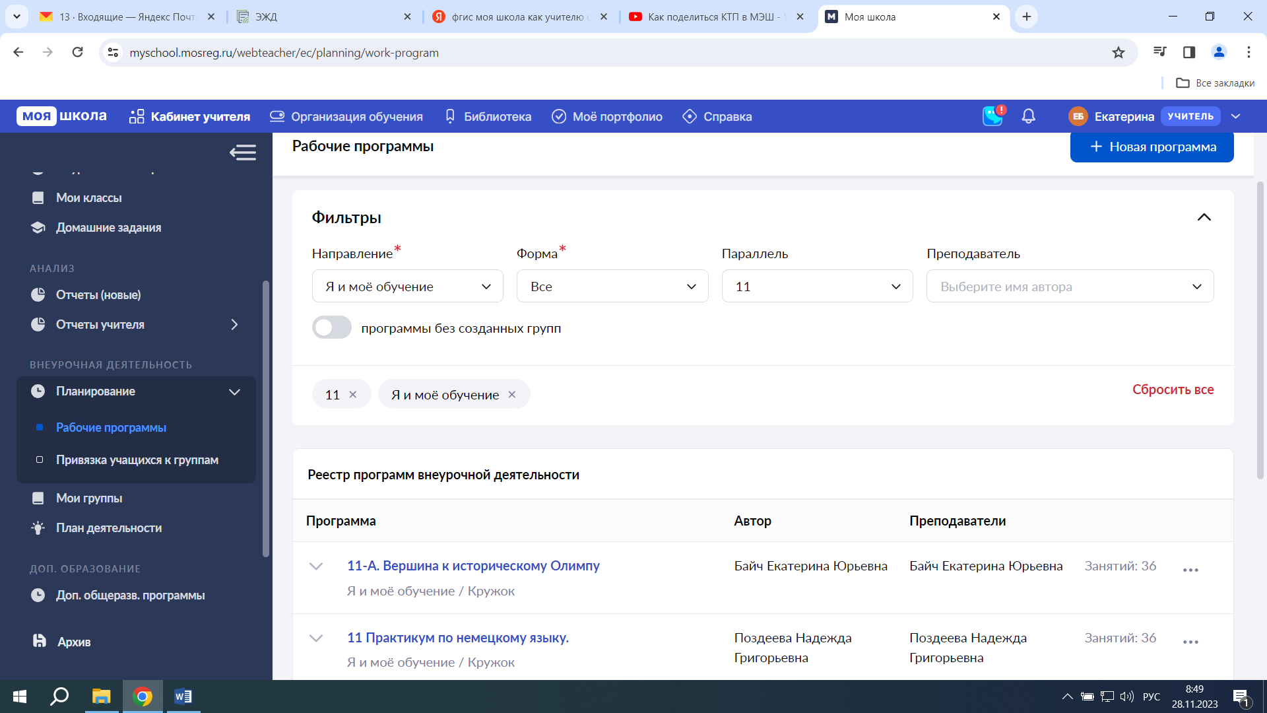Remove the 11 filter chip
Image resolution: width=1267 pixels, height=713 pixels.
coord(353,395)
